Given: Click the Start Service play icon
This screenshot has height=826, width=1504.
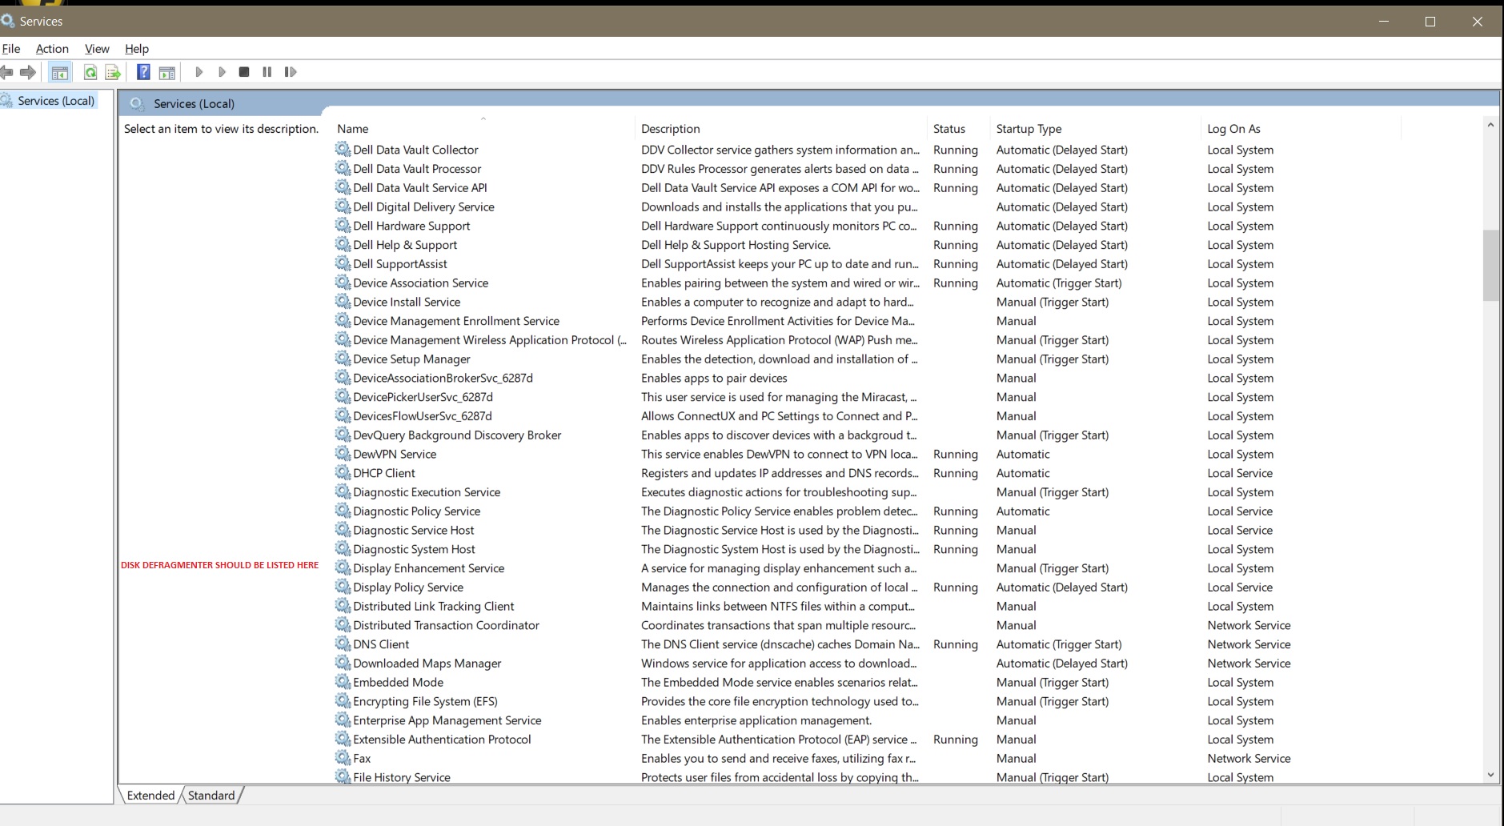Looking at the screenshot, I should tap(199, 72).
